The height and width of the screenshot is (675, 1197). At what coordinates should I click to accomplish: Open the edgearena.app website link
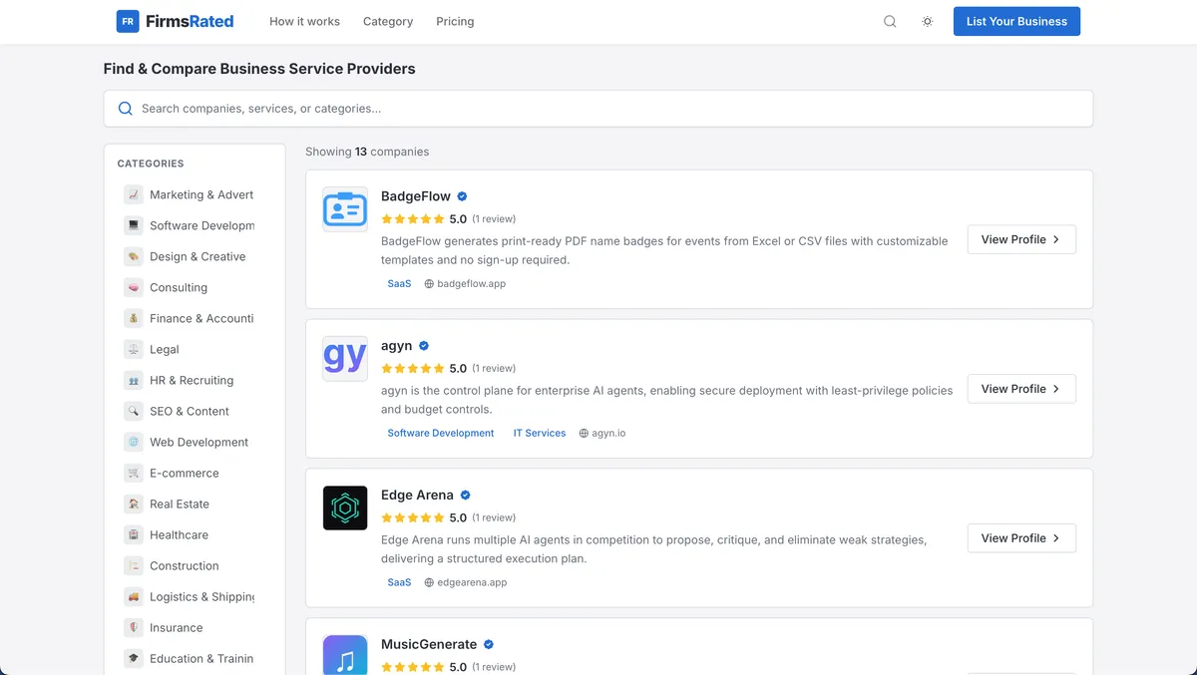472,583
